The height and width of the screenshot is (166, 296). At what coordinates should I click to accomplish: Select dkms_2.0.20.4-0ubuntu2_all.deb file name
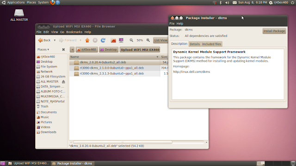[x=103, y=62]
